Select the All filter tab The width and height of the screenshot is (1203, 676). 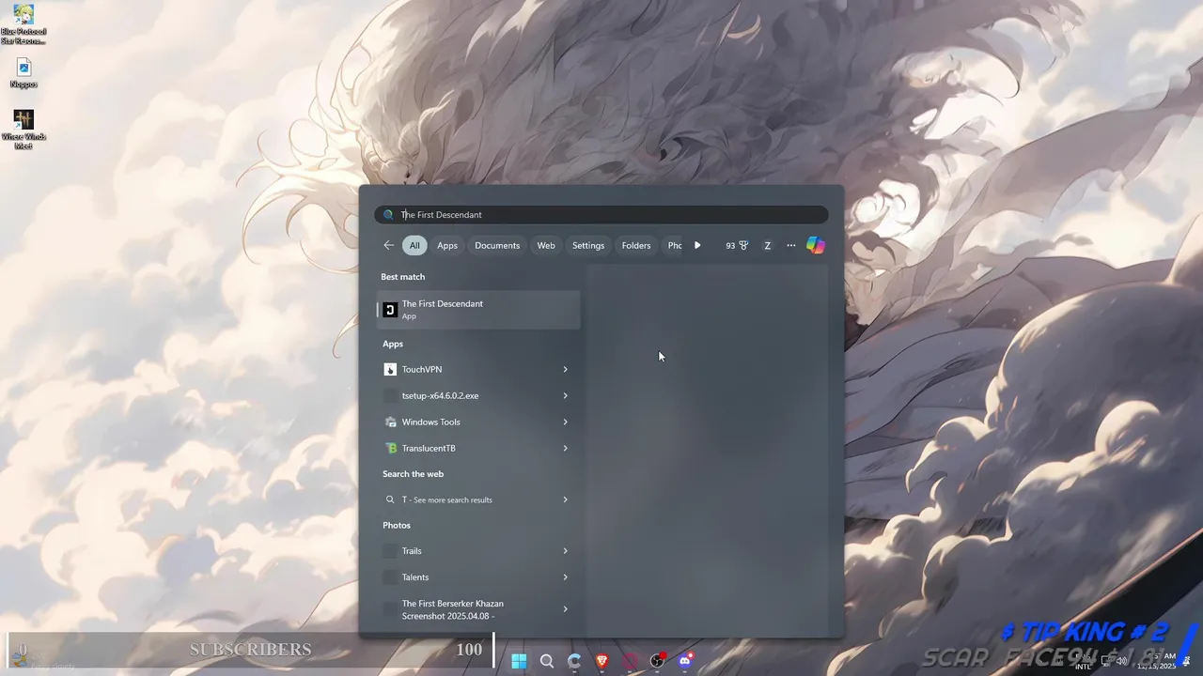click(414, 245)
